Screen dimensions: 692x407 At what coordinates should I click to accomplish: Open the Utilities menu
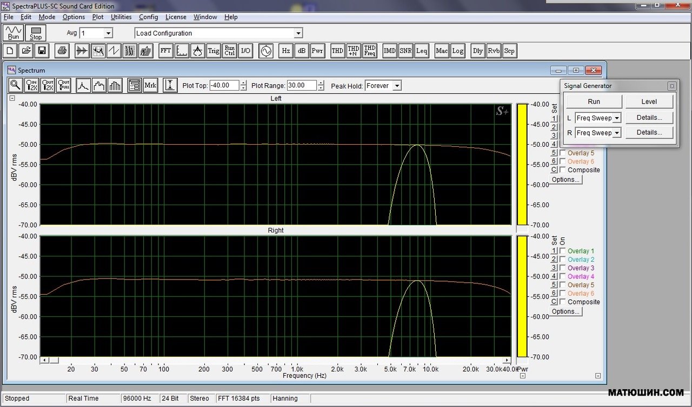tap(121, 17)
